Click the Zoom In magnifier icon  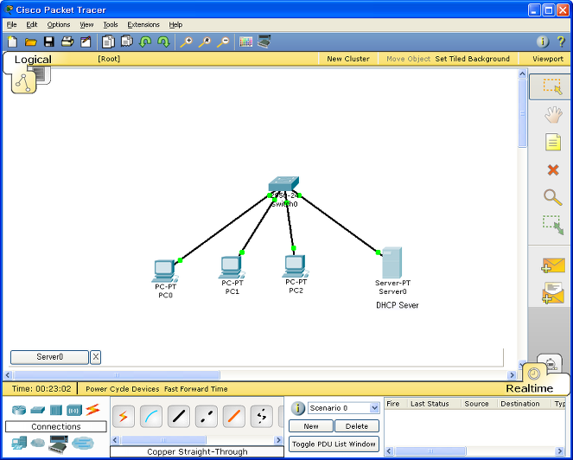(x=187, y=42)
